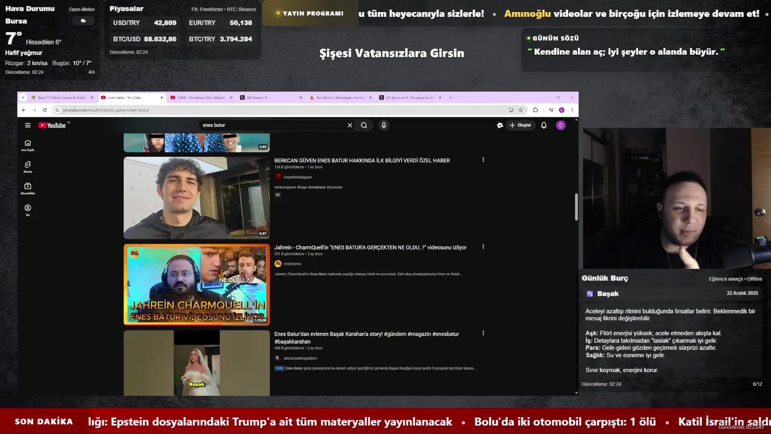Click the YAYIN PROGRAMI overlay label

pyautogui.click(x=309, y=13)
